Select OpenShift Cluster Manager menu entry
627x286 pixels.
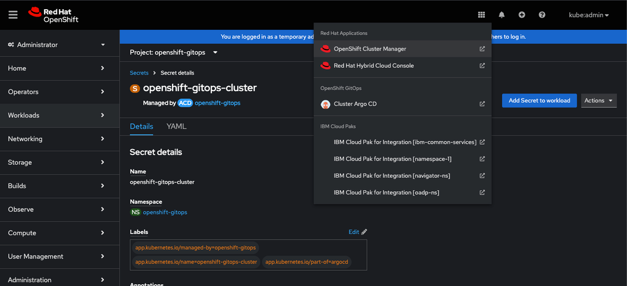[x=370, y=49]
